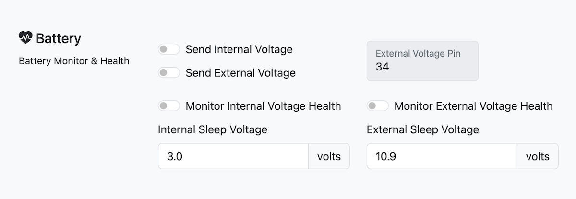This screenshot has height=199, width=576.
Task: Click the Battery Monitor & Health subtitle
Action: (74, 61)
